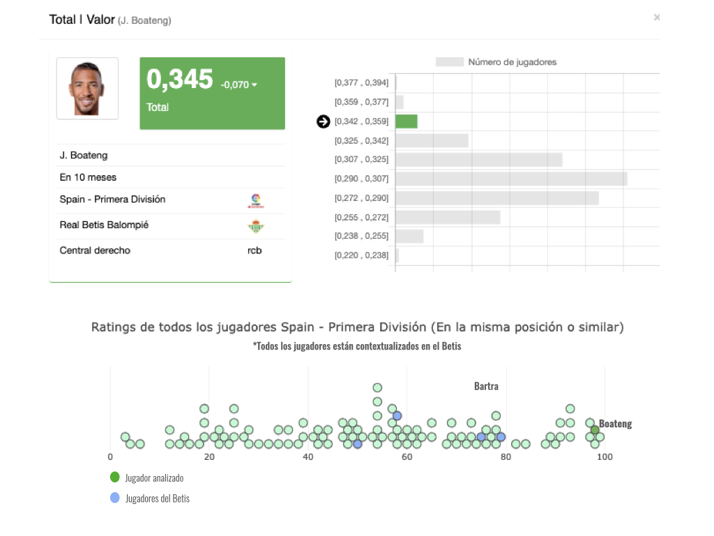Click the highest blue Betis dot near 58
The height and width of the screenshot is (536, 714).
(x=397, y=416)
